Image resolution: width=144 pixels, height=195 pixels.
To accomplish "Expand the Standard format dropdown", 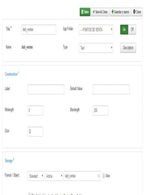I will tap(36, 176).
